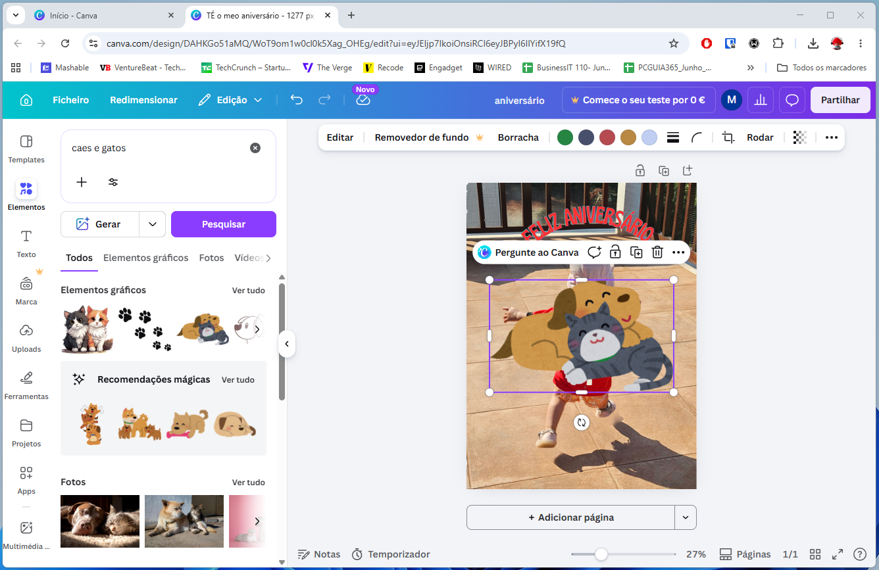This screenshot has height=570, width=879.
Task: Open Canva home icon
Action: 26,100
